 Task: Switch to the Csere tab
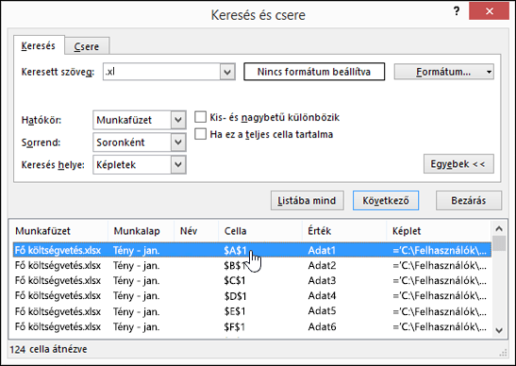(87, 46)
